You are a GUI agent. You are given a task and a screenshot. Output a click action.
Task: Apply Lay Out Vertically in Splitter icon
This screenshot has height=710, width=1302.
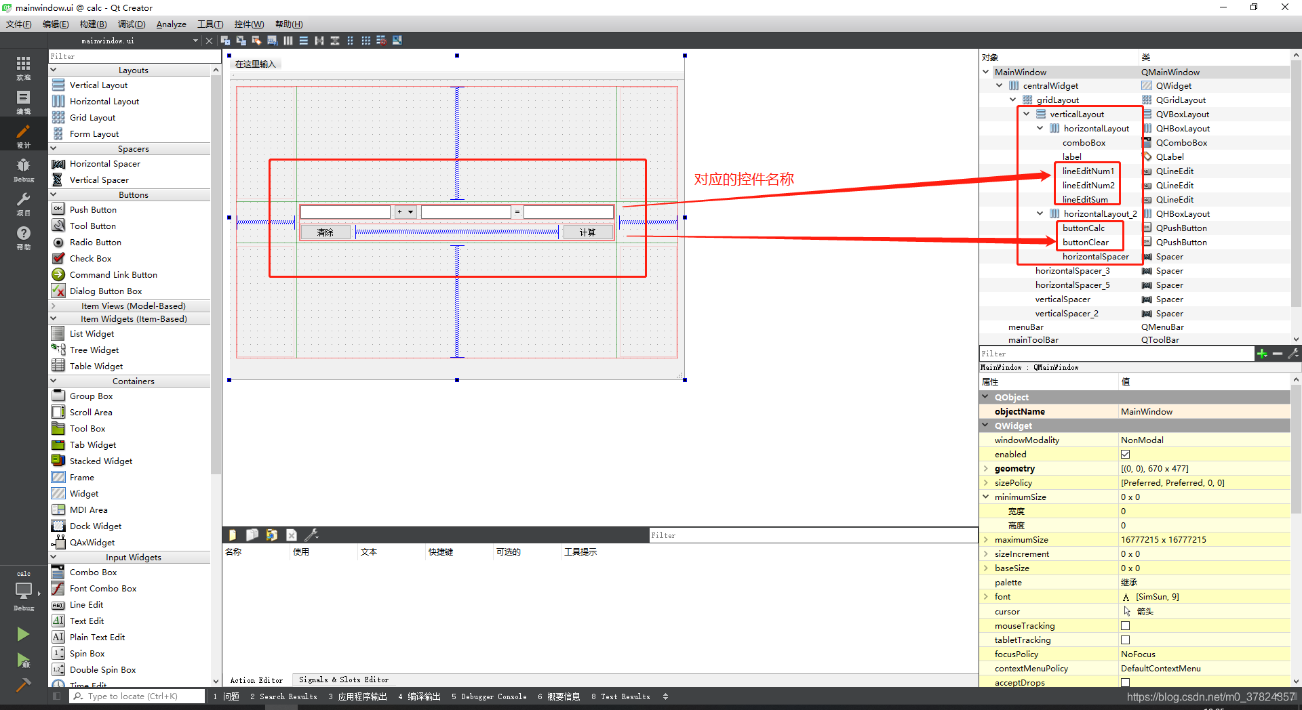pos(335,41)
